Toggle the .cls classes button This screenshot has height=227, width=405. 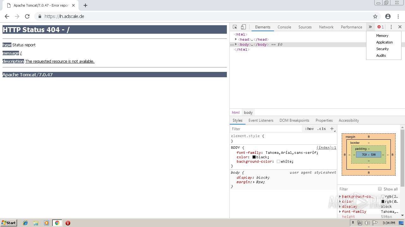(321, 129)
